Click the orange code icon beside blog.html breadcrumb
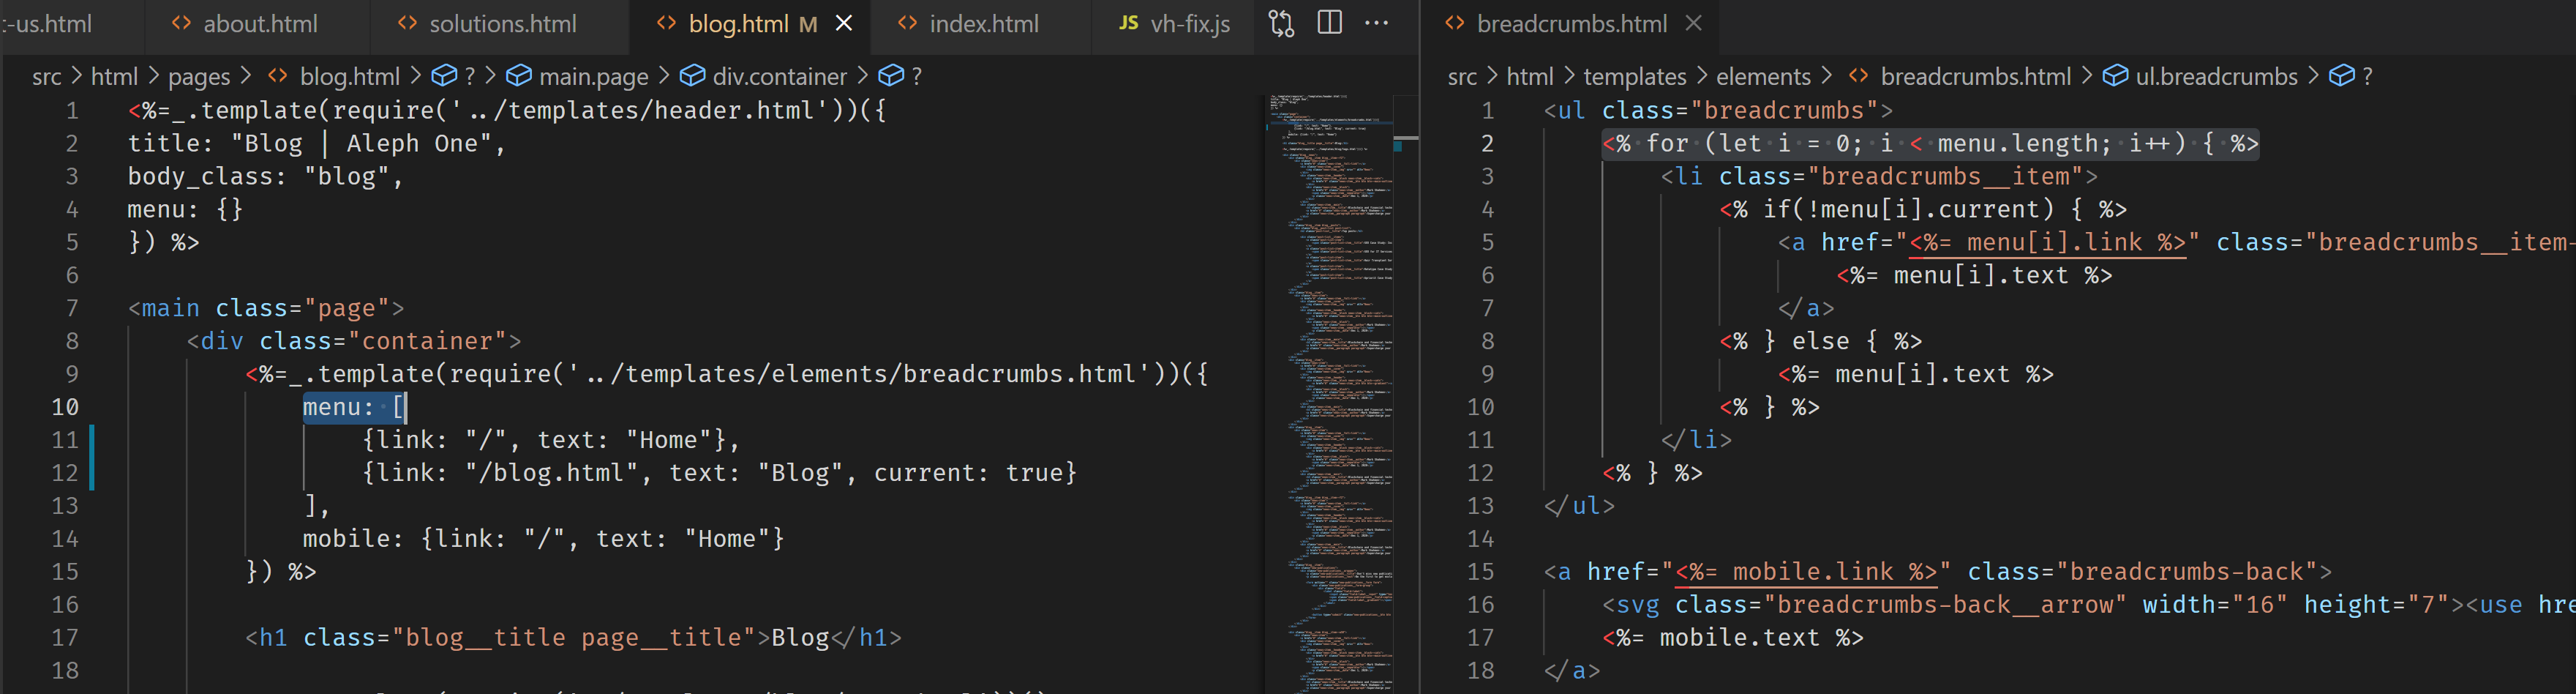The height and width of the screenshot is (694, 2576). (x=276, y=75)
